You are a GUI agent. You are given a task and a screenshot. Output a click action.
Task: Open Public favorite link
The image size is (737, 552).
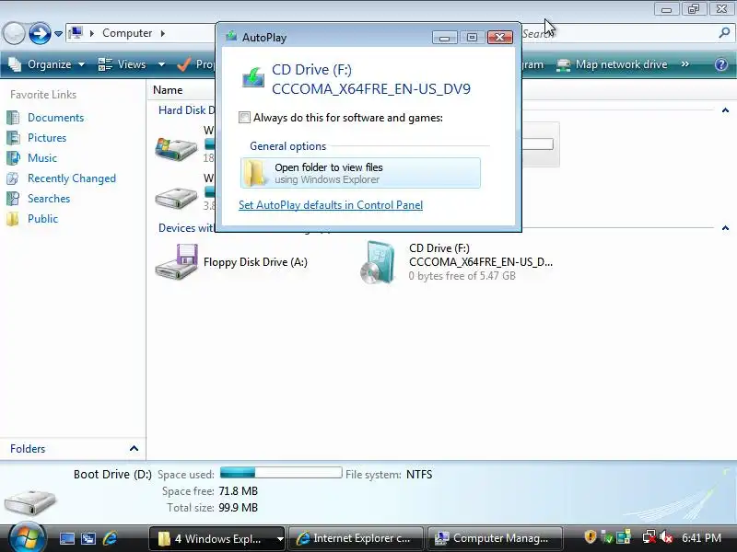(x=42, y=219)
